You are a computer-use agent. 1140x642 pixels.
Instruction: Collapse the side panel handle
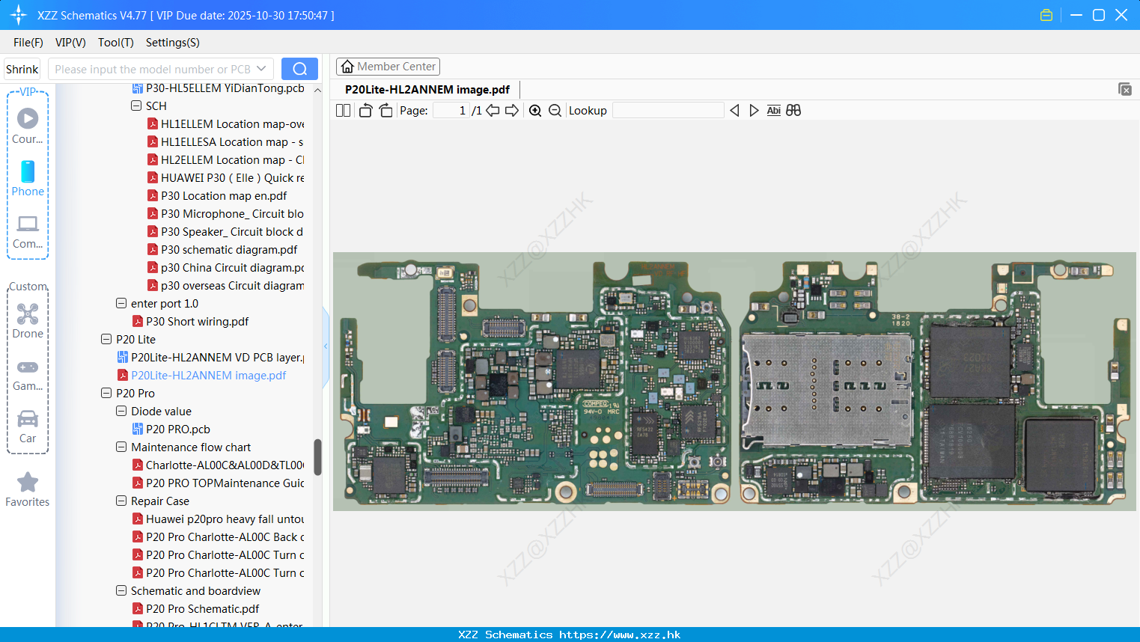point(326,346)
